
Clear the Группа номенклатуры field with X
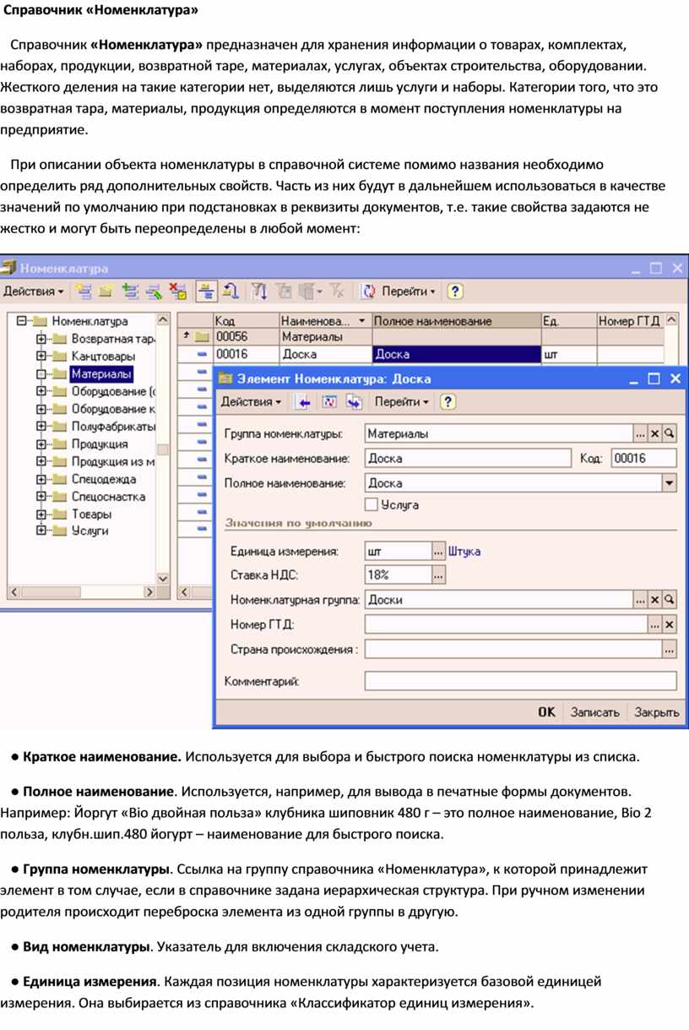pyautogui.click(x=654, y=433)
